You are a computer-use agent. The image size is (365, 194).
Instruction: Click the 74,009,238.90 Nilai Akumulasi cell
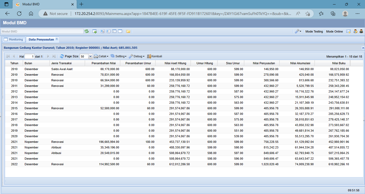pos(297,164)
